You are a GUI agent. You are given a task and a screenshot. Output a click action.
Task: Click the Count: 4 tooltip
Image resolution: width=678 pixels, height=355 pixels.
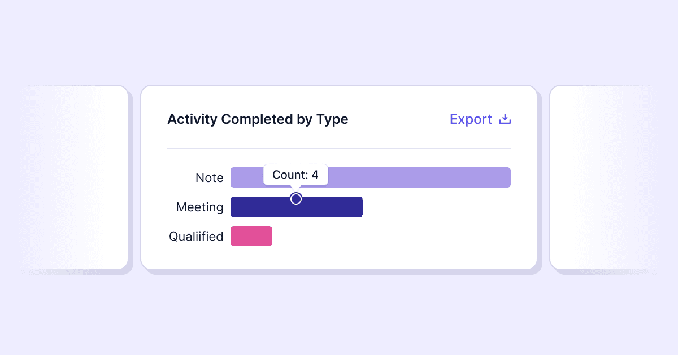[x=295, y=174]
